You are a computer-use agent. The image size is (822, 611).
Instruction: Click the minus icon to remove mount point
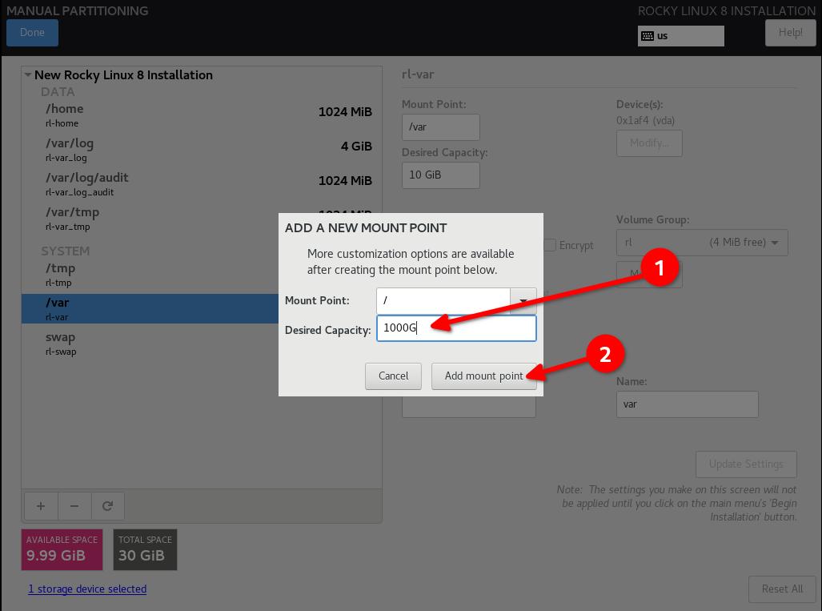(x=74, y=506)
